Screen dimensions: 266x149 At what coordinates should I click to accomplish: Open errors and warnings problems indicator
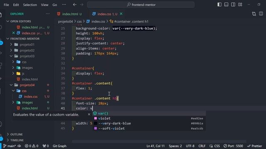coord(32,146)
